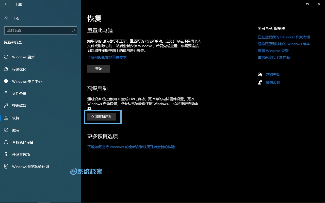Click the search magnifier icon in 查找设置 box
This screenshot has width=325, height=203.
[x=73, y=30]
